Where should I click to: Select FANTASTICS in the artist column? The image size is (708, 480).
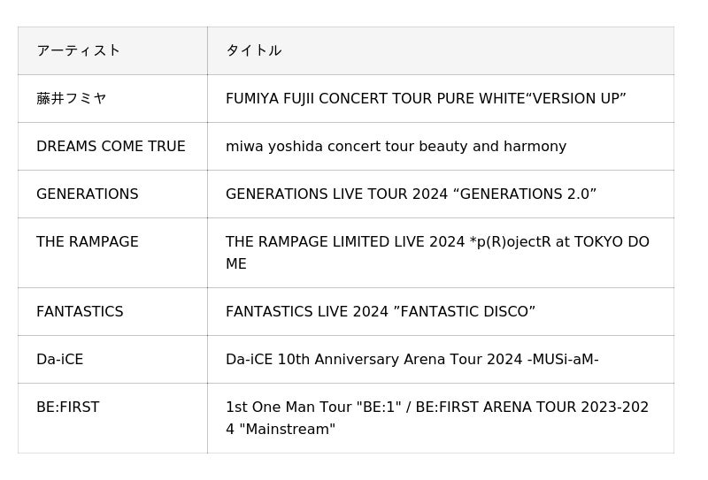point(80,311)
